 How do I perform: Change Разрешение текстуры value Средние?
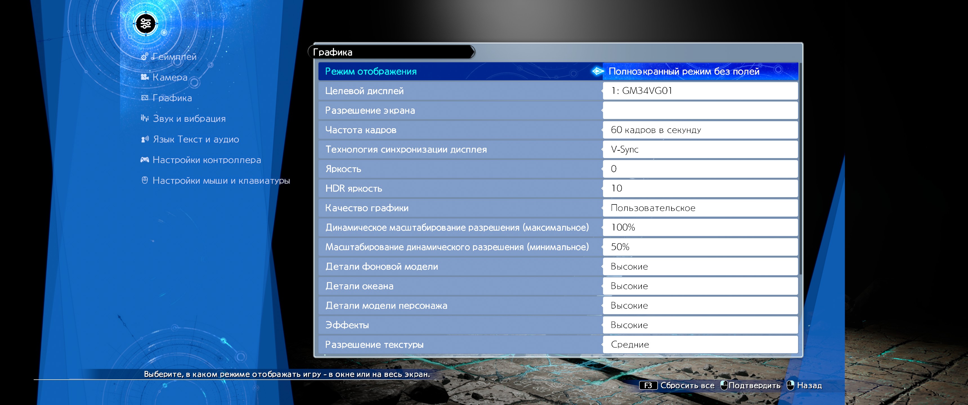click(700, 345)
